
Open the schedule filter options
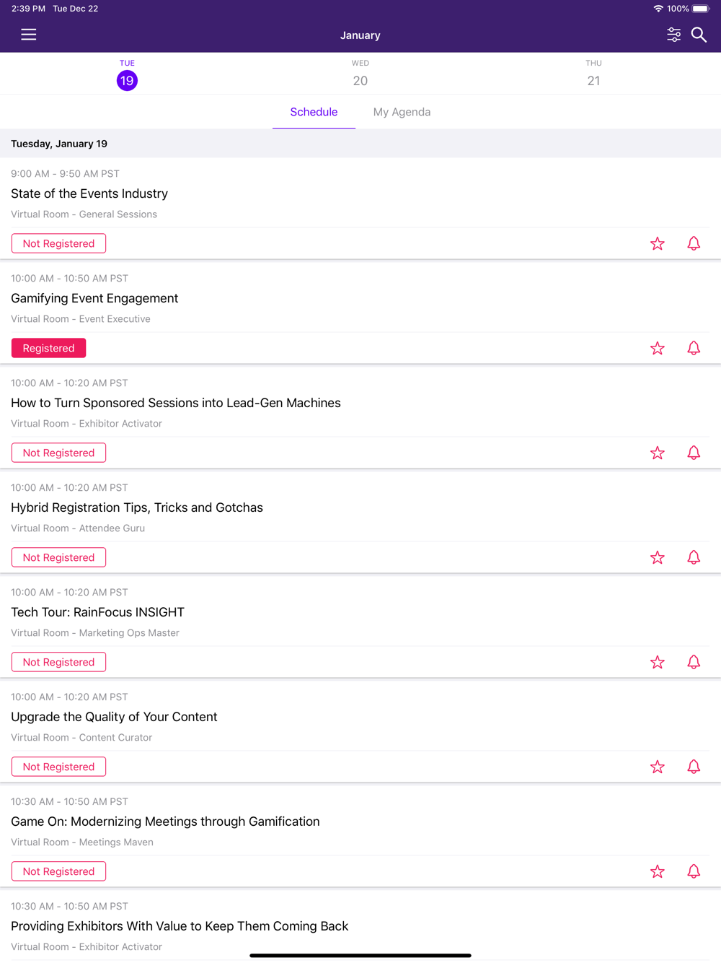click(673, 35)
